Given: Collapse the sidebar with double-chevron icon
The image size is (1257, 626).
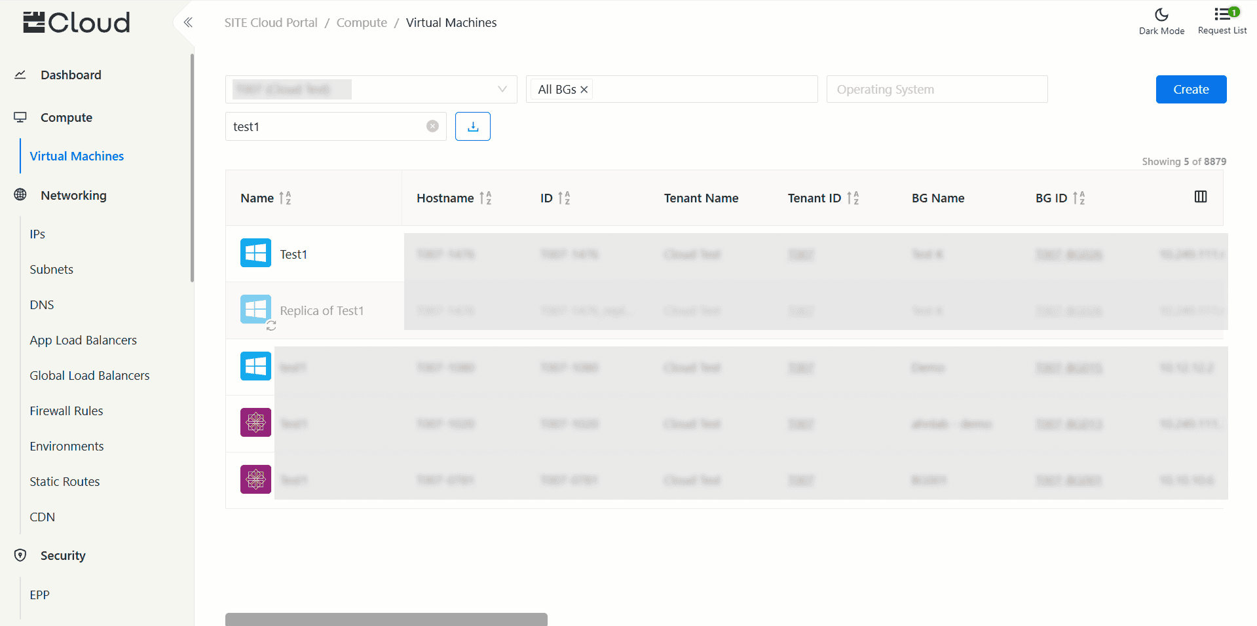Looking at the screenshot, I should click(x=188, y=23).
